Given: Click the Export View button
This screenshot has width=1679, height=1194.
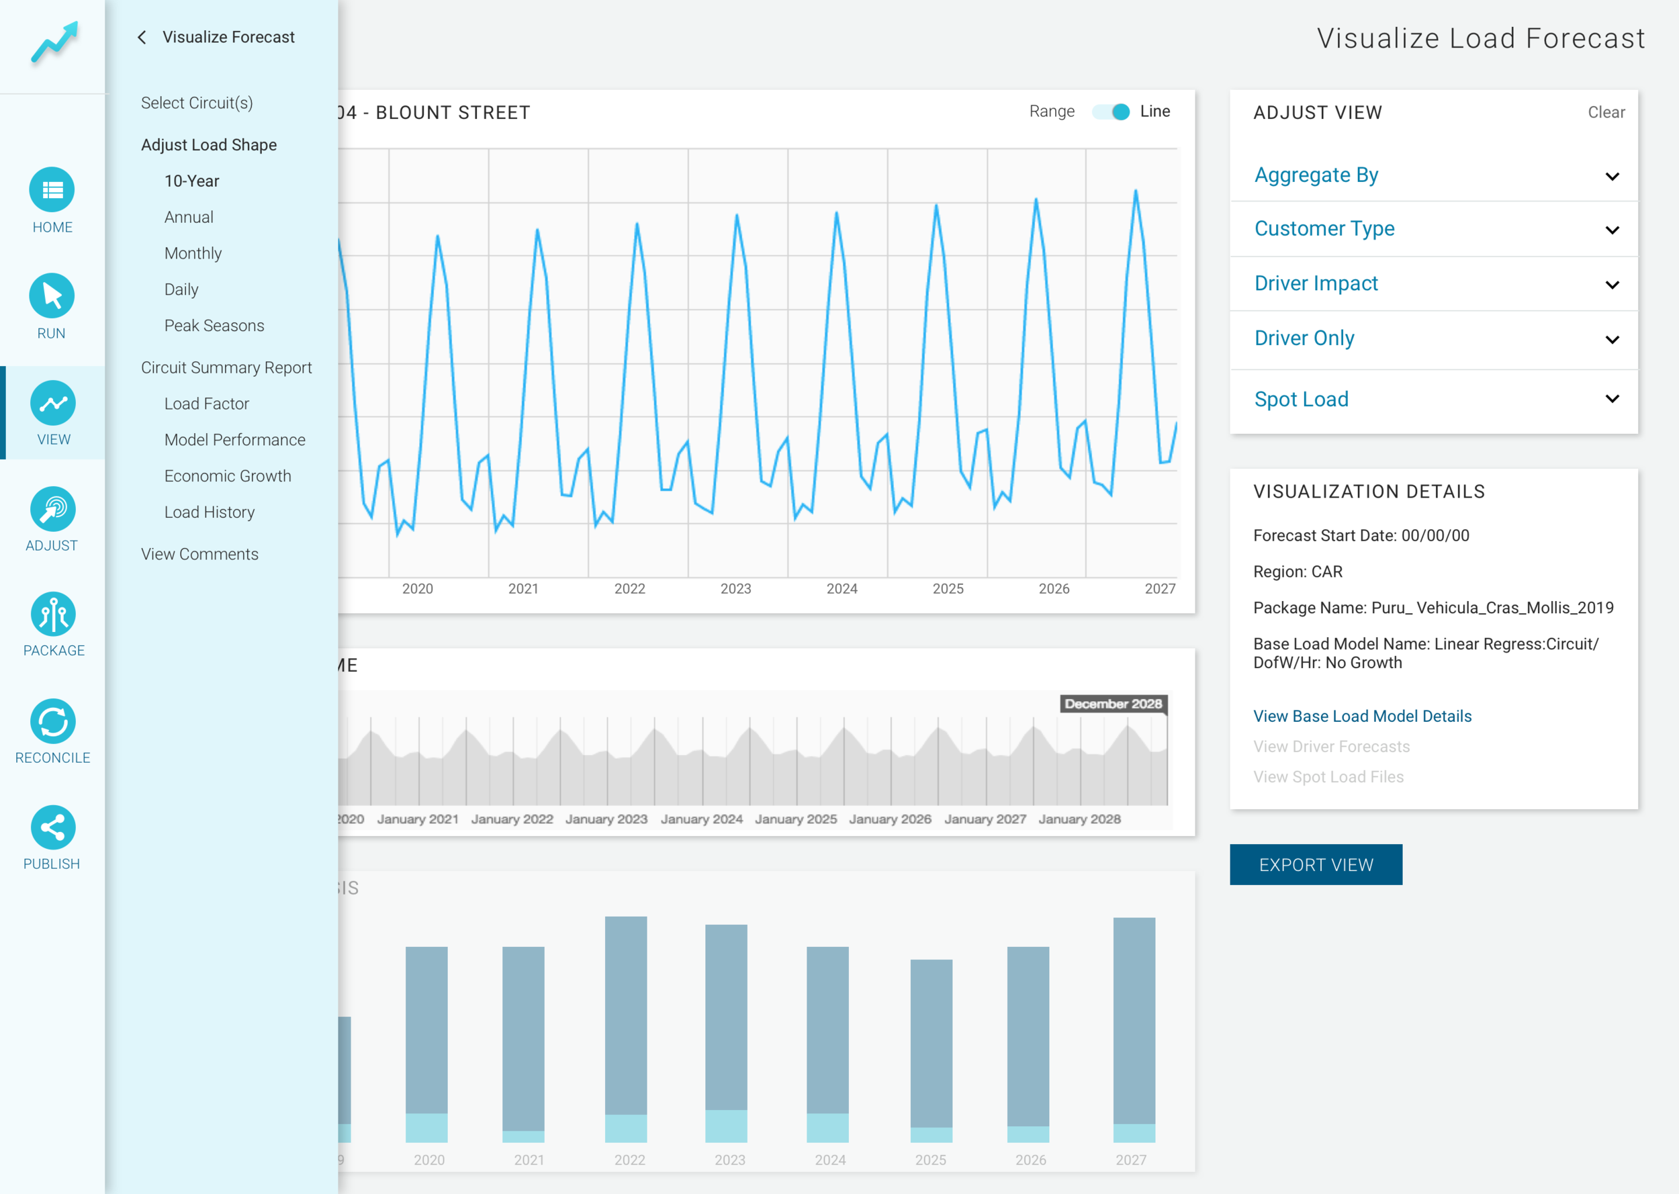Looking at the screenshot, I should pos(1316,865).
